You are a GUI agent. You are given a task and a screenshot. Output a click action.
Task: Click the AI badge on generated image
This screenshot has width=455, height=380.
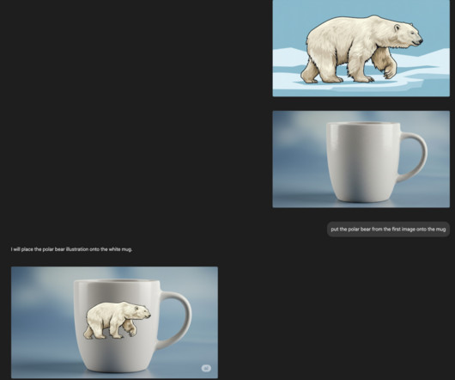[x=206, y=368]
